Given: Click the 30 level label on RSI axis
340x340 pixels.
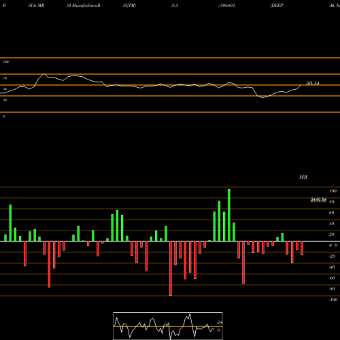Looking at the screenshot, I should click(x=5, y=100).
